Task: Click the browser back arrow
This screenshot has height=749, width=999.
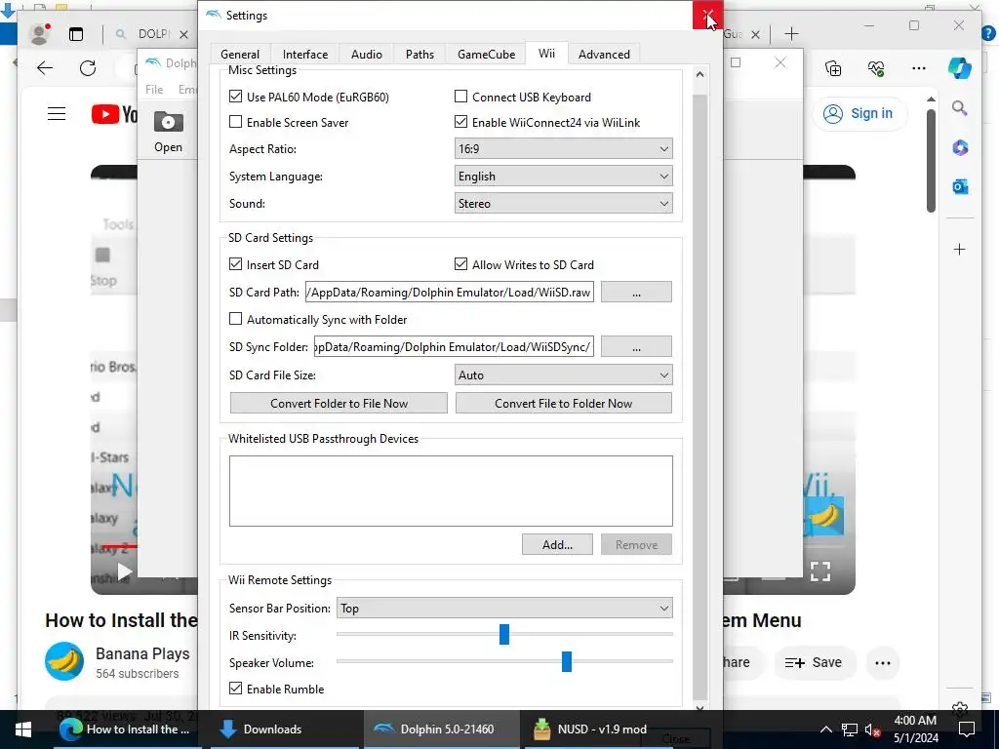Action: point(45,68)
